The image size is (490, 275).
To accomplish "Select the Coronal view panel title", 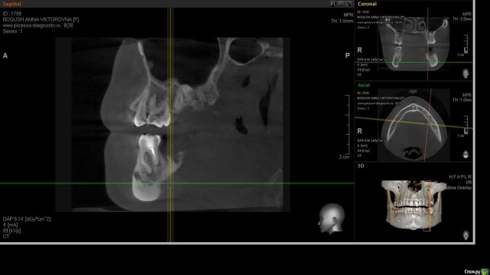I will tap(367, 4).
